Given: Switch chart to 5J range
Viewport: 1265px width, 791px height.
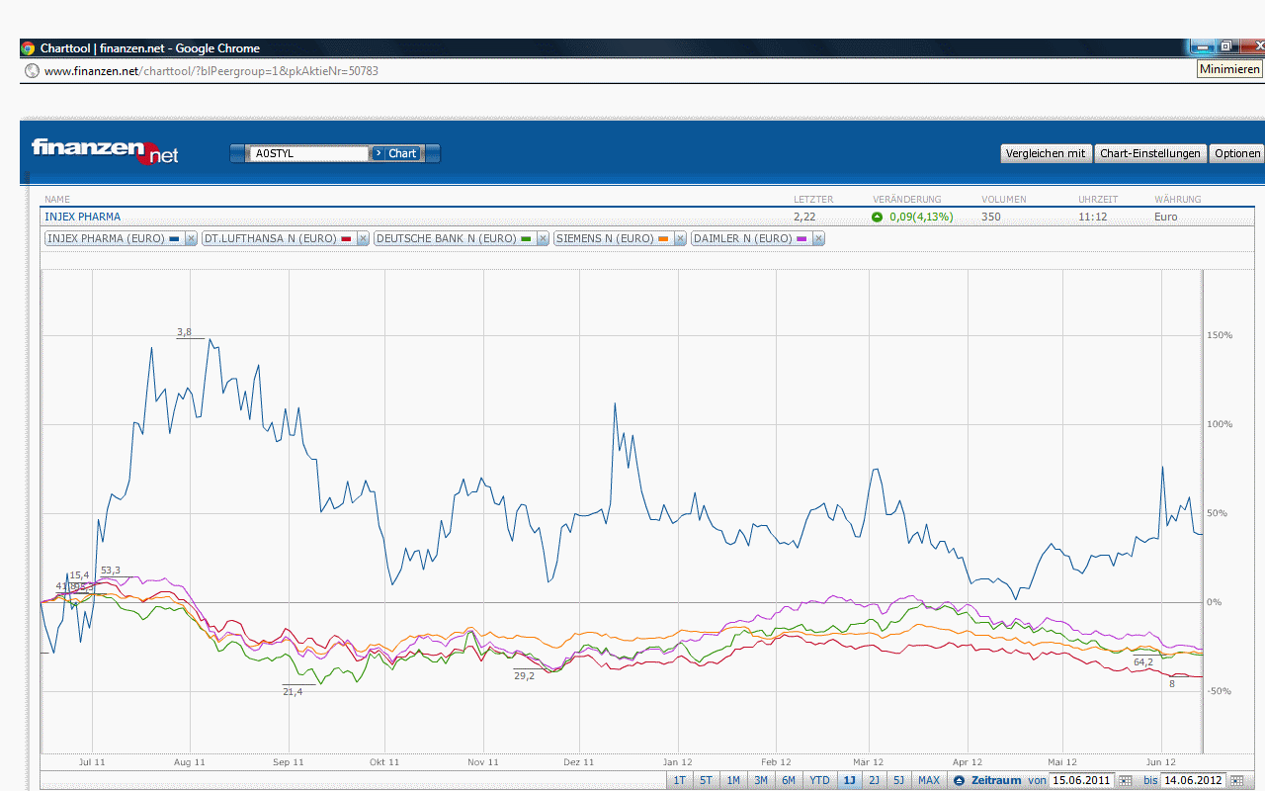Looking at the screenshot, I should pyautogui.click(x=898, y=781).
